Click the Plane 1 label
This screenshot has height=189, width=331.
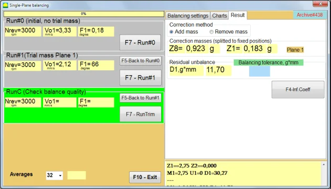[295, 50]
